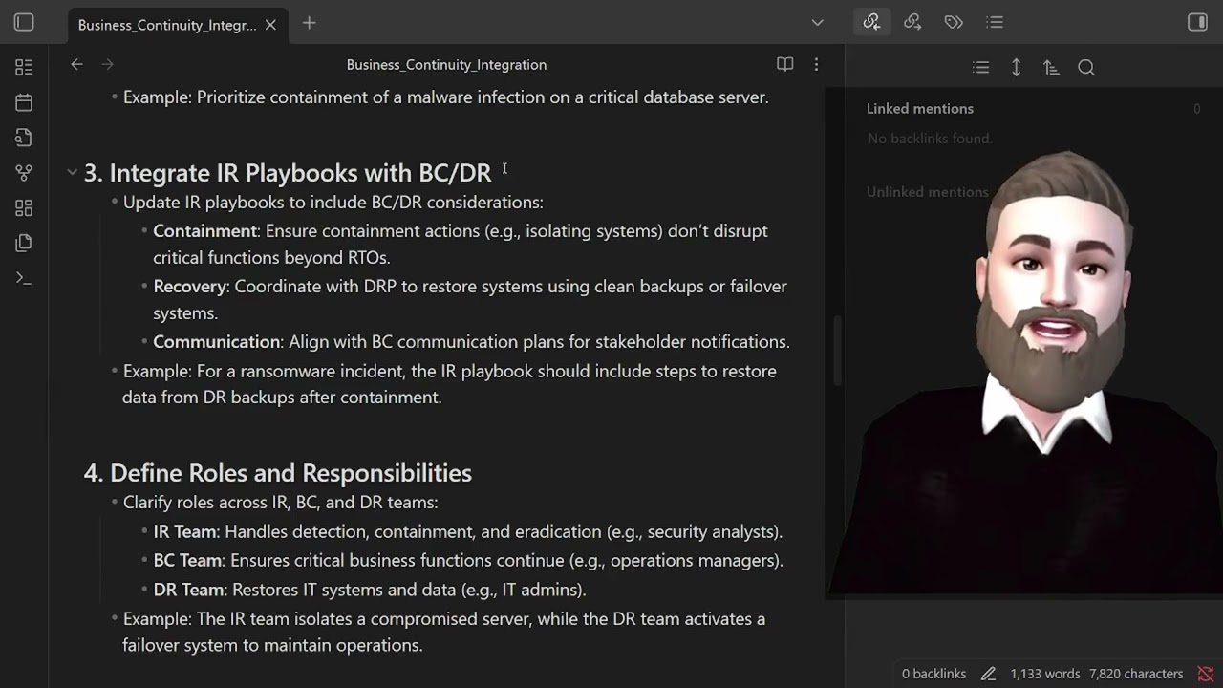Open the command palette terminal icon
The image size is (1223, 688).
pyautogui.click(x=24, y=279)
